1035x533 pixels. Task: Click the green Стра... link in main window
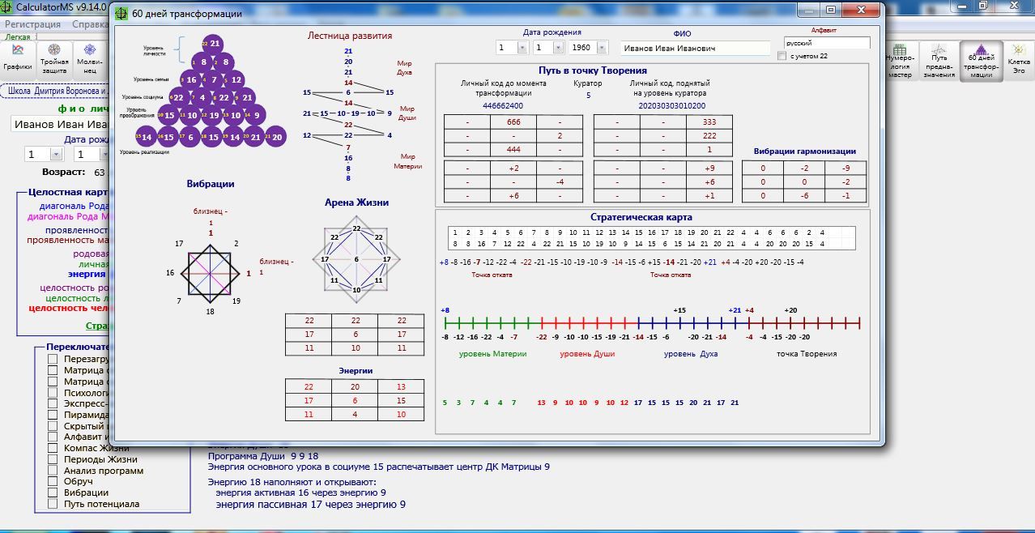(x=97, y=326)
